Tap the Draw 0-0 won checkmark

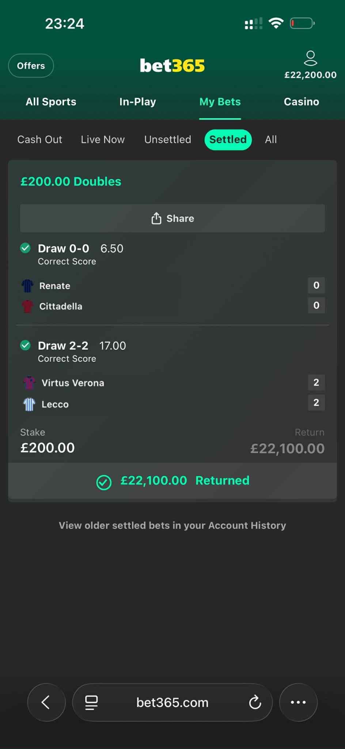(x=25, y=248)
